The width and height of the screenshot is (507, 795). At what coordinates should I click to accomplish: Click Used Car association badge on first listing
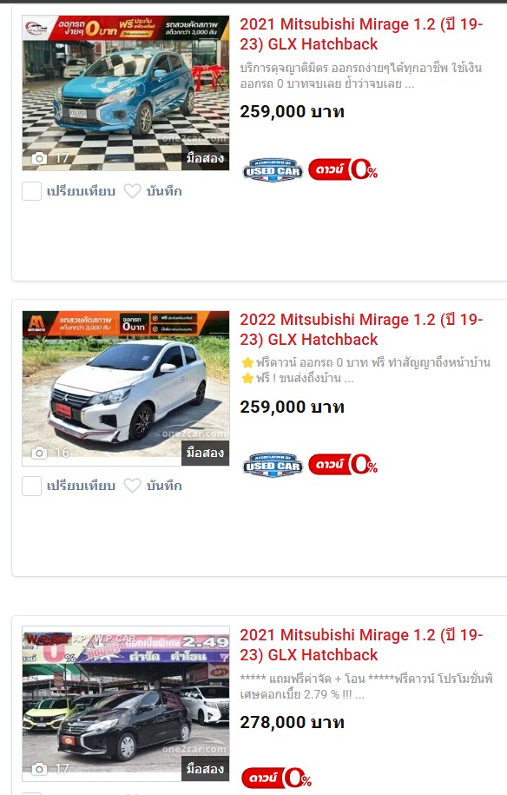[273, 170]
